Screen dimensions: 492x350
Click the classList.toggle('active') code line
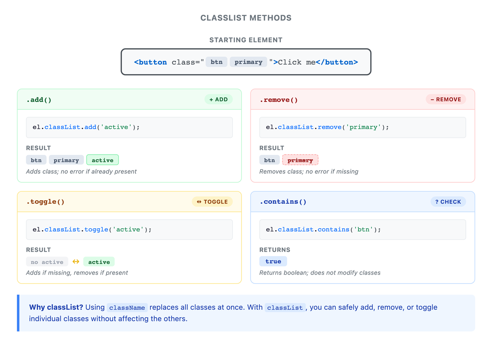[x=129, y=230]
